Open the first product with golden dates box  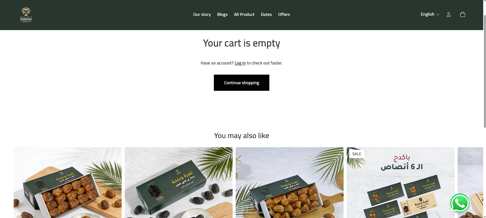[68, 183]
